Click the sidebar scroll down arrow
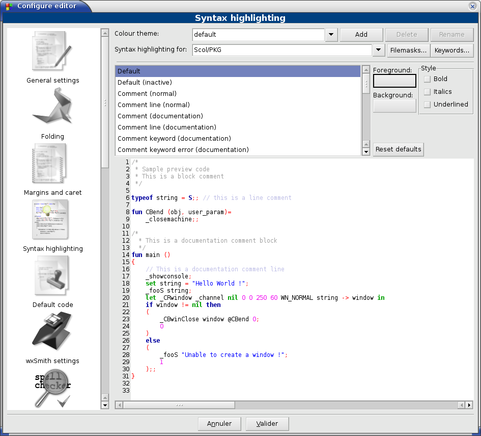This screenshot has height=436, width=481. (105, 405)
